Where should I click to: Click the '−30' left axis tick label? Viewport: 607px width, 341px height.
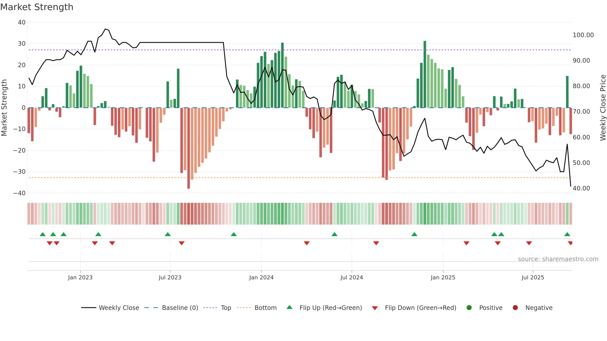pos(19,172)
